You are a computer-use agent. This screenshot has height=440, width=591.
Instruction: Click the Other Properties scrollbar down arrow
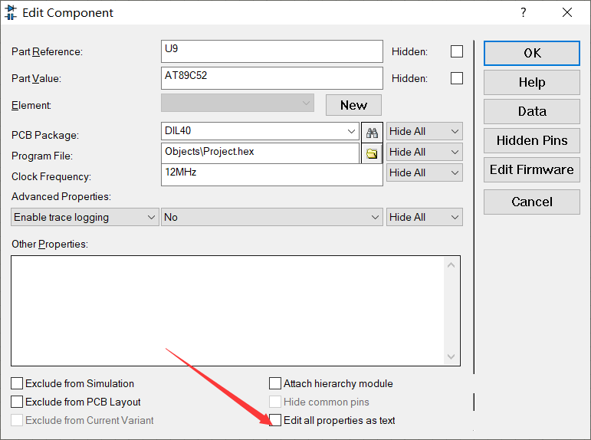point(452,357)
